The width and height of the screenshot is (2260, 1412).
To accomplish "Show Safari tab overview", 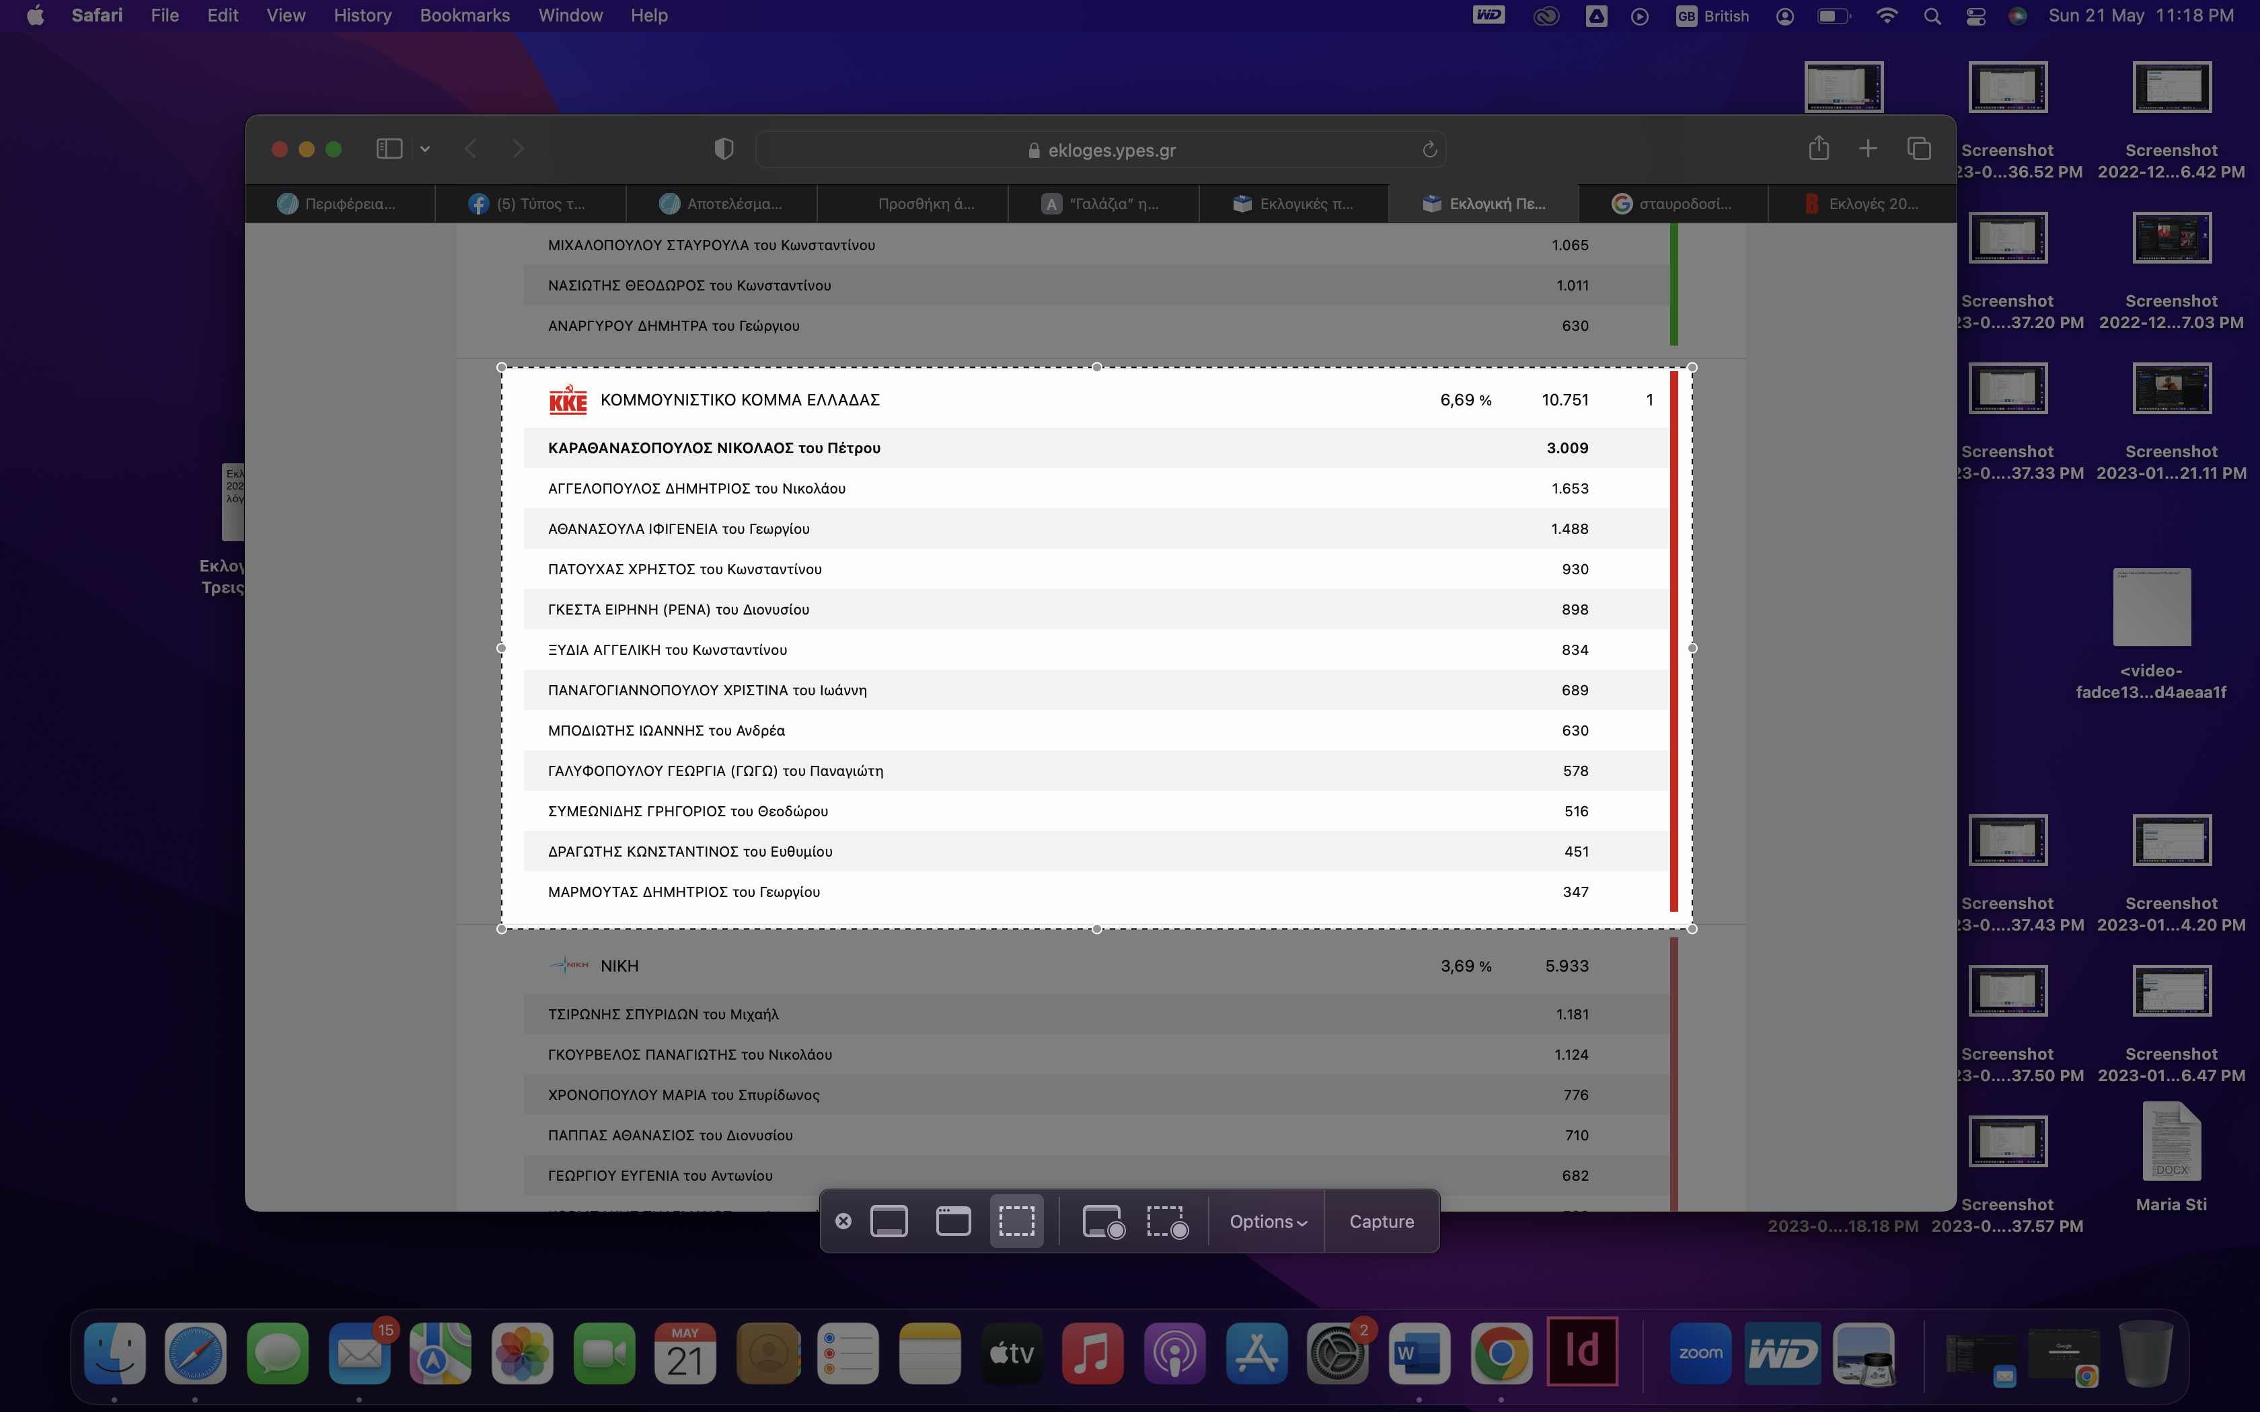I will pyautogui.click(x=1918, y=149).
